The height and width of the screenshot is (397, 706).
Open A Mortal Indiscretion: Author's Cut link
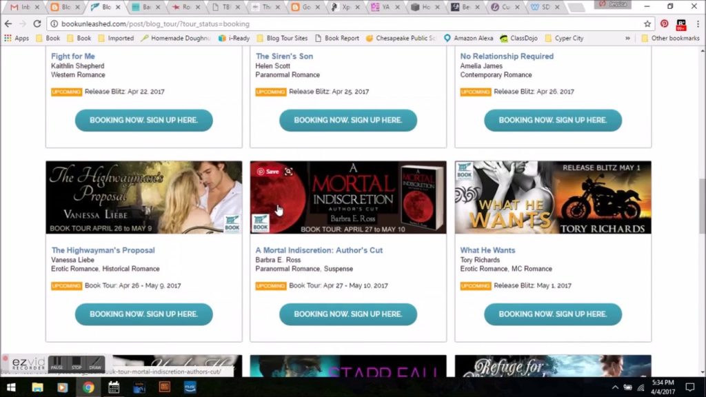tap(319, 250)
